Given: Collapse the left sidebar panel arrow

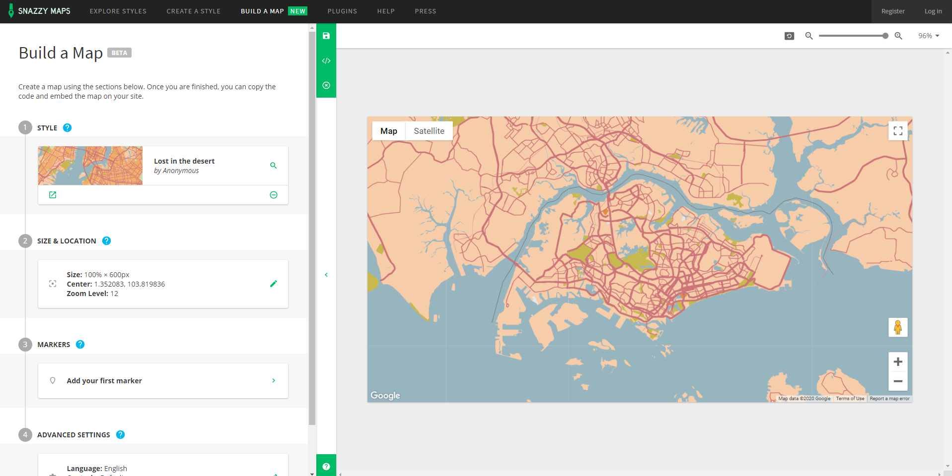Looking at the screenshot, I should coord(326,275).
